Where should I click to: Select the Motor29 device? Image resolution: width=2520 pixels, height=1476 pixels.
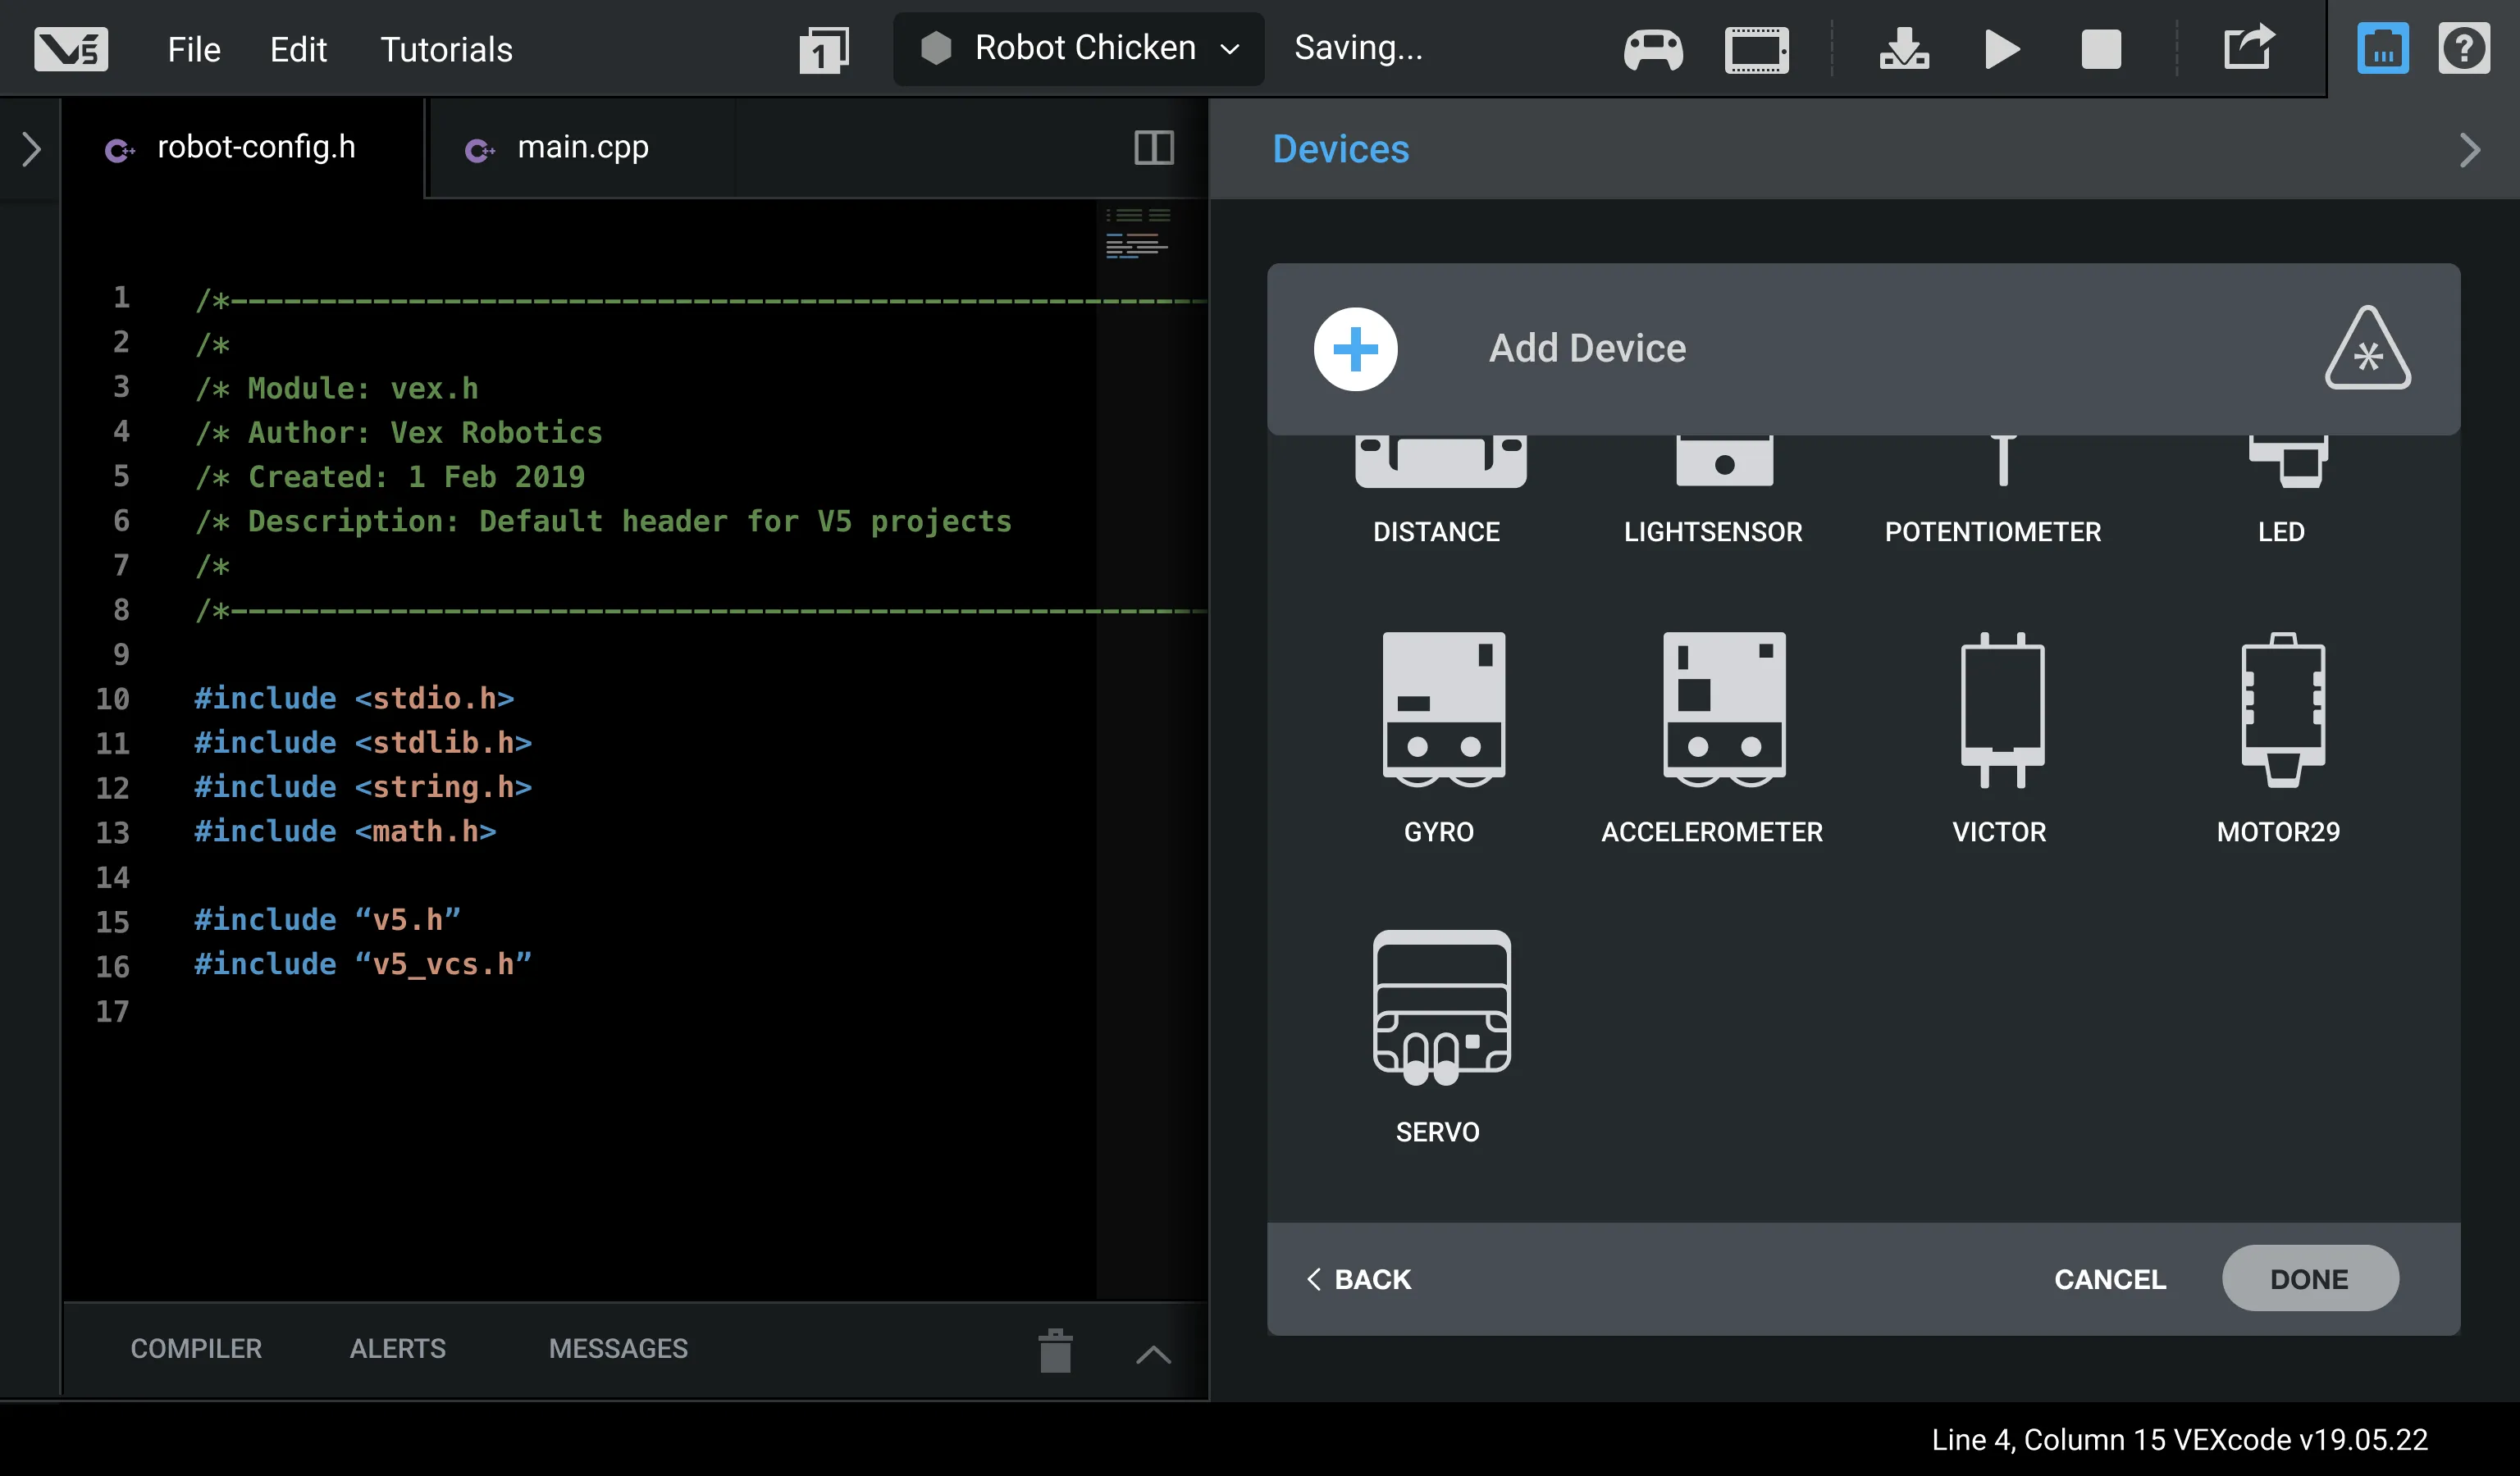2281,709
